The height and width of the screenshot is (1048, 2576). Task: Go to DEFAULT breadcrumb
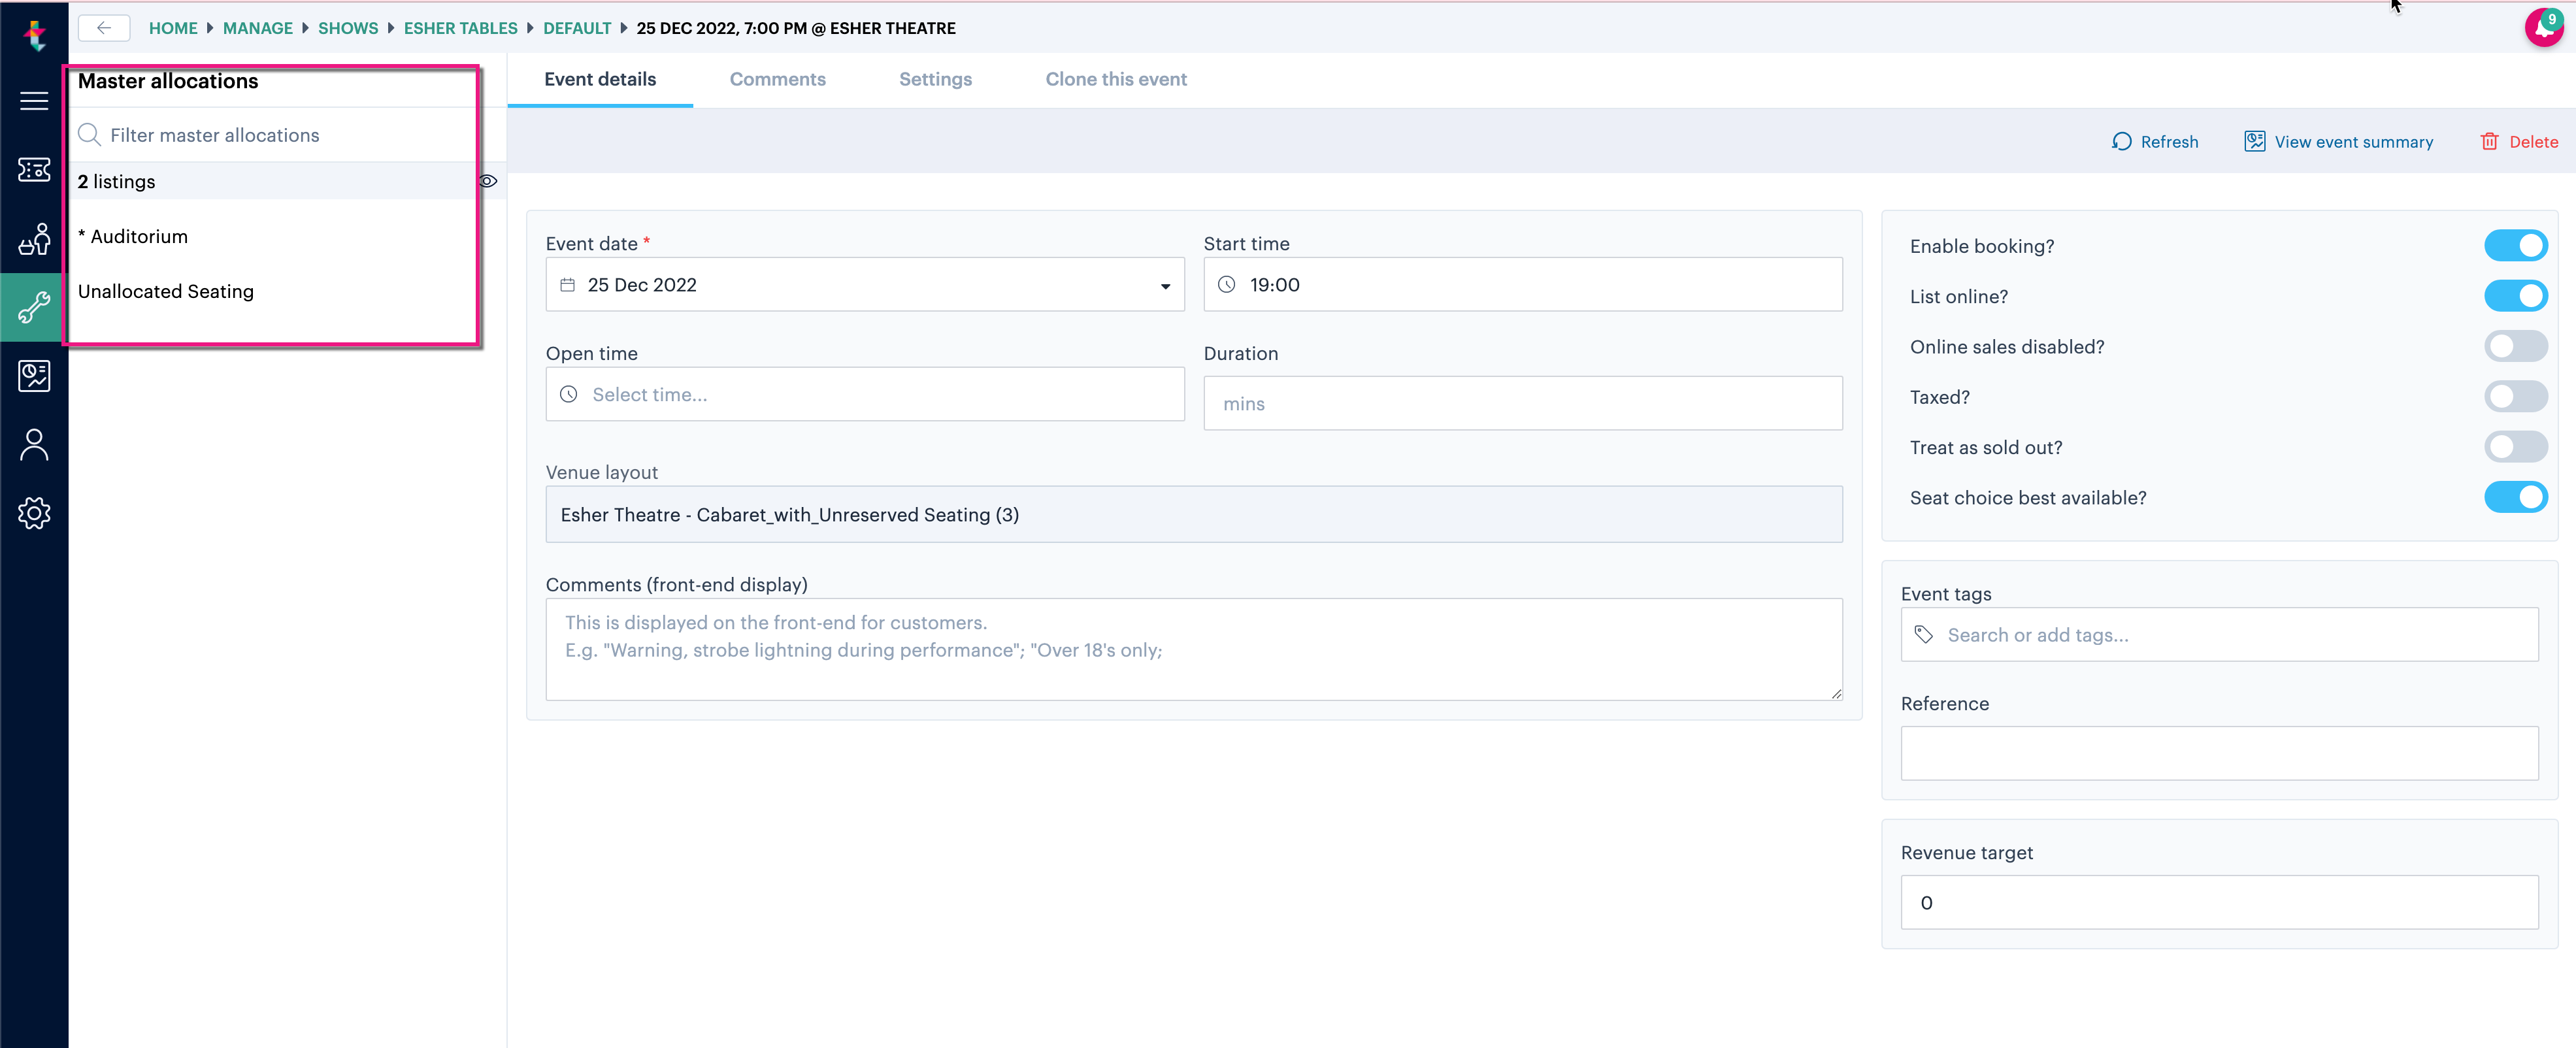click(x=577, y=28)
